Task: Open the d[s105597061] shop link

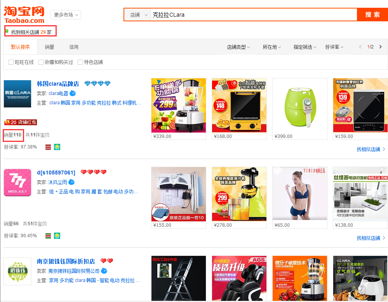Action: point(56,173)
